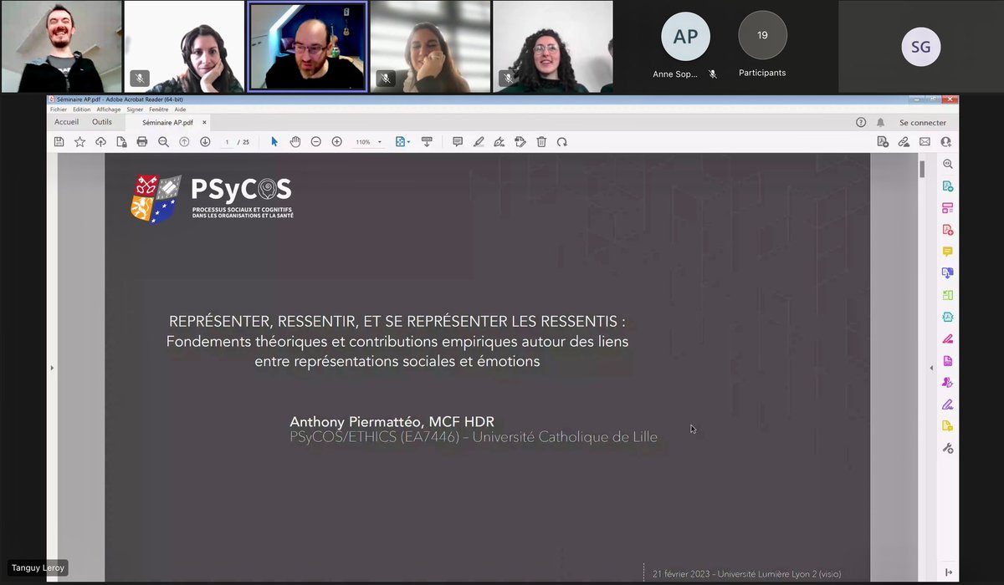Select the Hand pan tool
Screen dimensions: 1004x585
point(295,142)
